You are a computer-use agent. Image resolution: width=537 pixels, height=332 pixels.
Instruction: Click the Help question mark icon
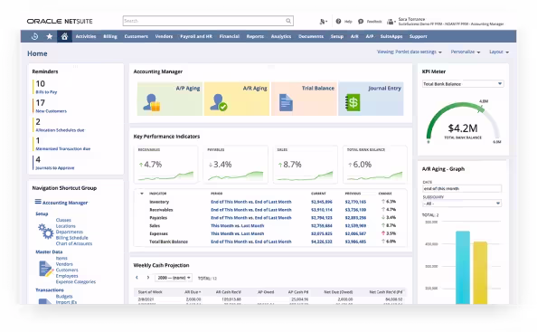point(338,21)
